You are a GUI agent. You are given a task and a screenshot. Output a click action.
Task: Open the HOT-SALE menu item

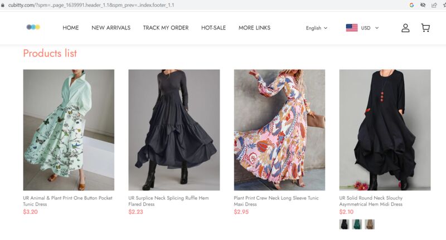point(214,28)
